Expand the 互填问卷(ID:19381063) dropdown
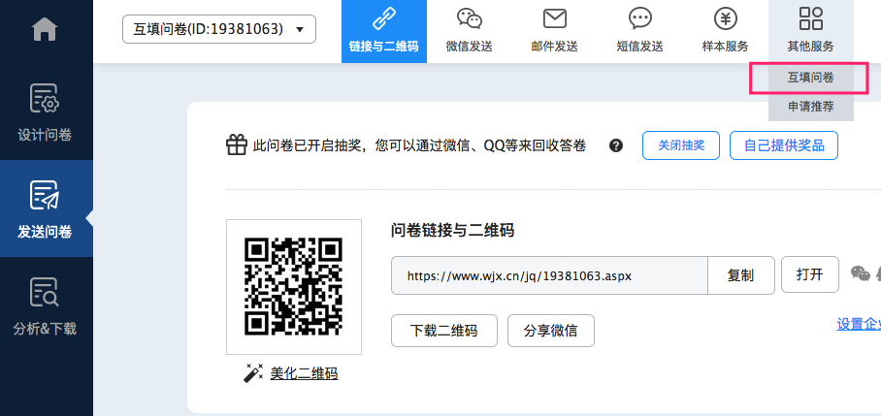Viewport: 881px width, 416px height. coord(219,29)
